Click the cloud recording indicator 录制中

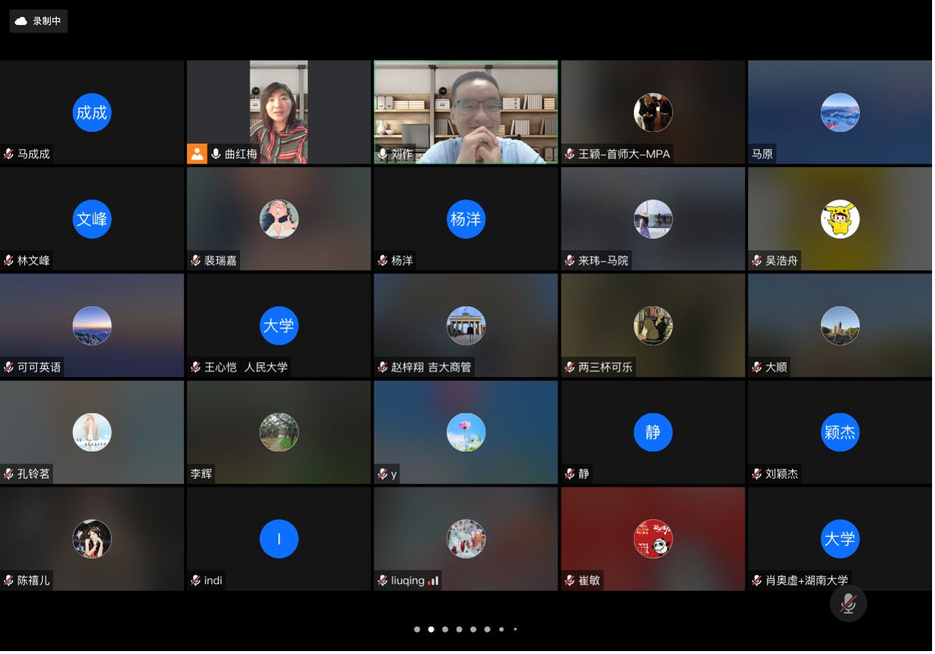[x=38, y=21]
